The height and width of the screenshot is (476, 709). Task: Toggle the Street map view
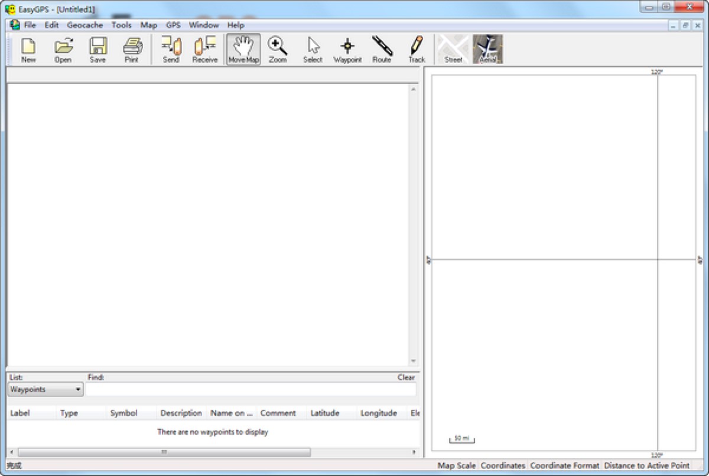[x=453, y=48]
